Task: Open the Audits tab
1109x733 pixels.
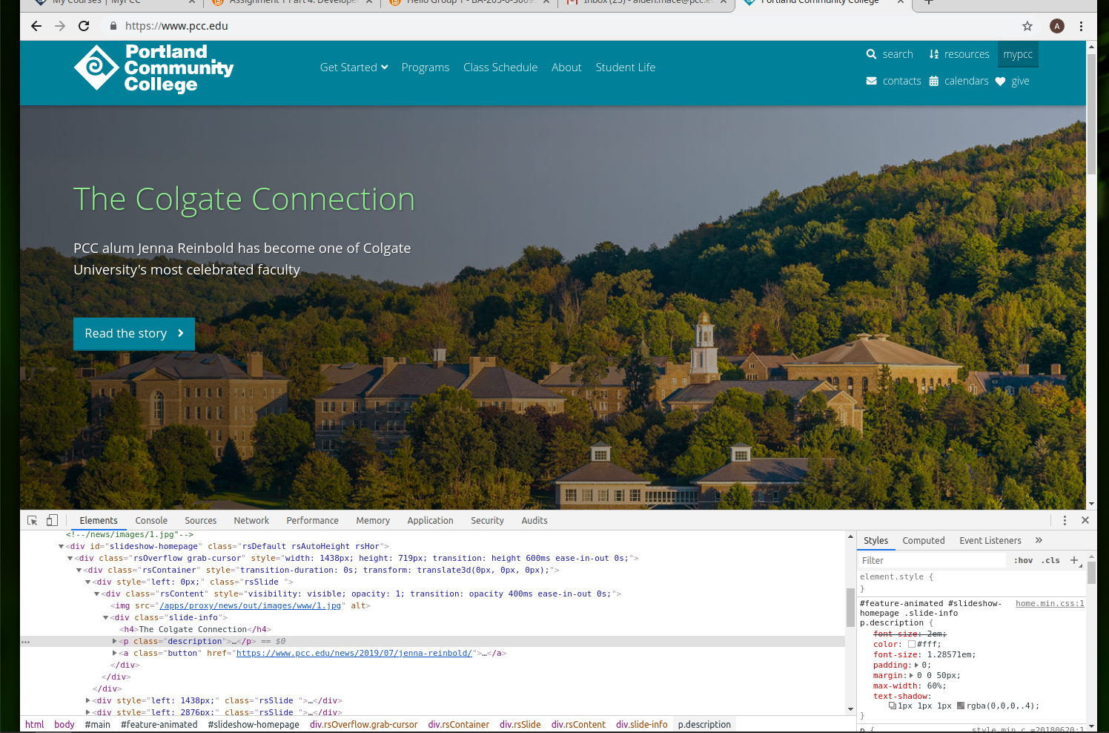Action: pos(534,521)
